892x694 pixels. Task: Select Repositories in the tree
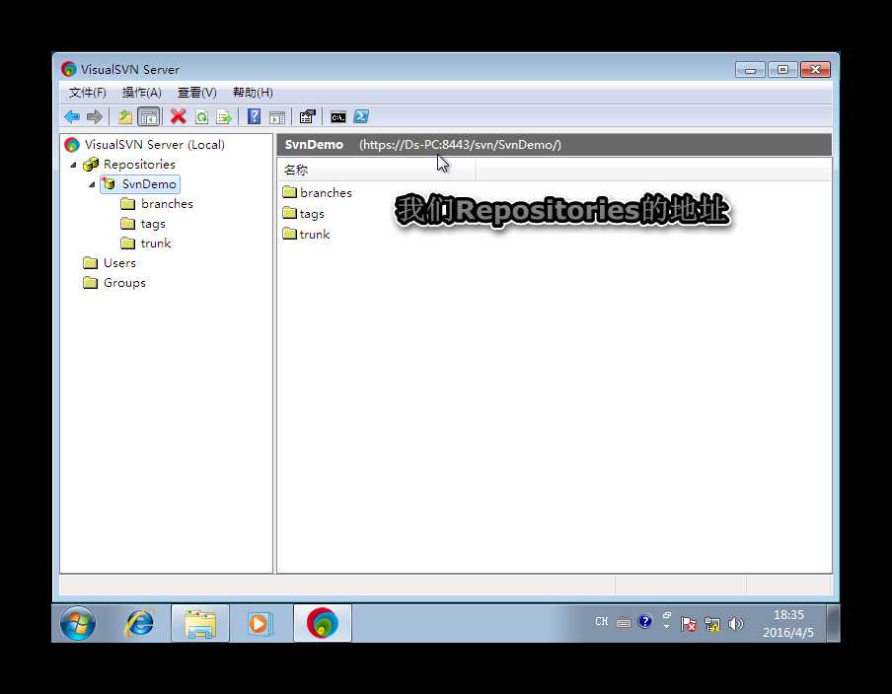139,165
